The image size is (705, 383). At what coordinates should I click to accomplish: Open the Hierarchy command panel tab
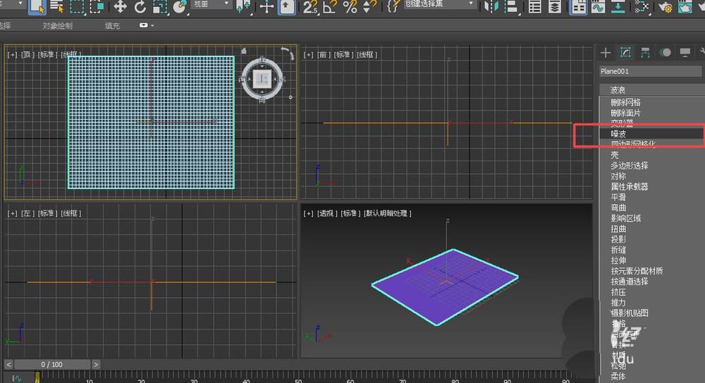tap(645, 53)
